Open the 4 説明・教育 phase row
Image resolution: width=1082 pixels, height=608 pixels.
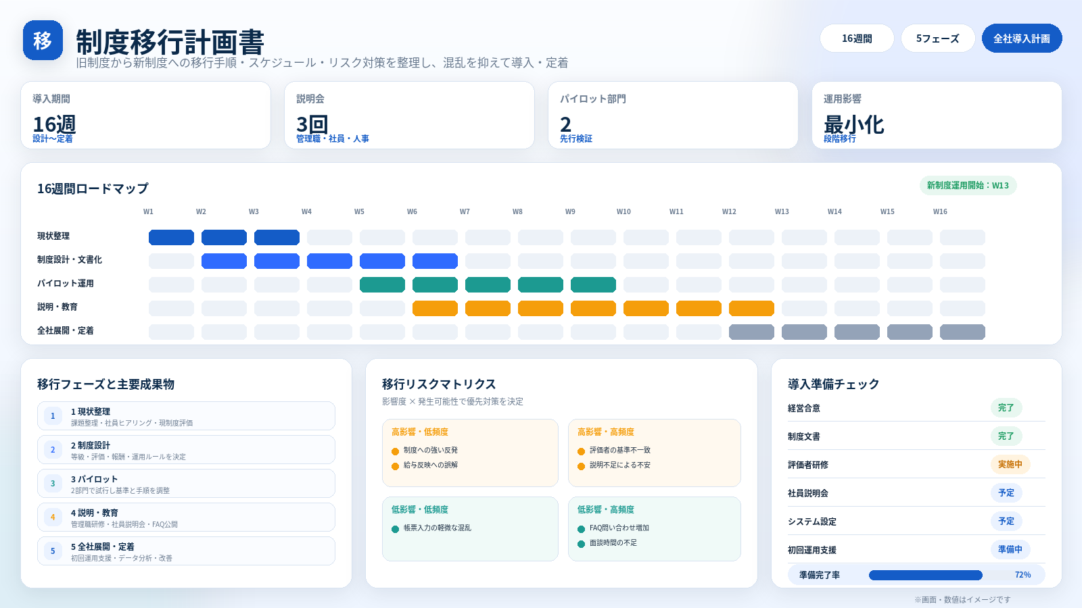[x=186, y=517]
